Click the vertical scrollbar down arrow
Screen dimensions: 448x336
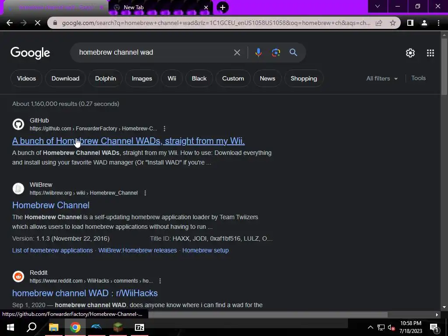coord(444,308)
